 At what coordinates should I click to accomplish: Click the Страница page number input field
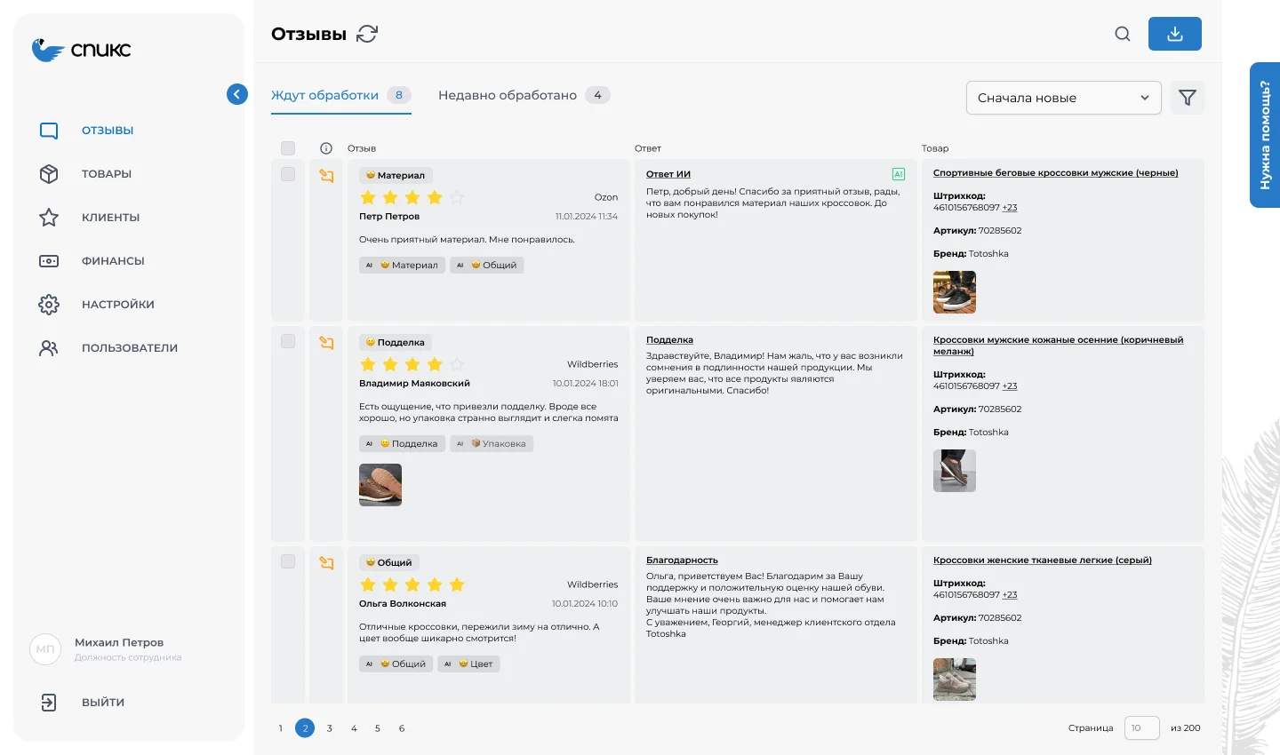[1141, 728]
